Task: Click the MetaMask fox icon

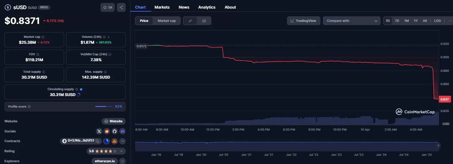Action: click(114, 141)
